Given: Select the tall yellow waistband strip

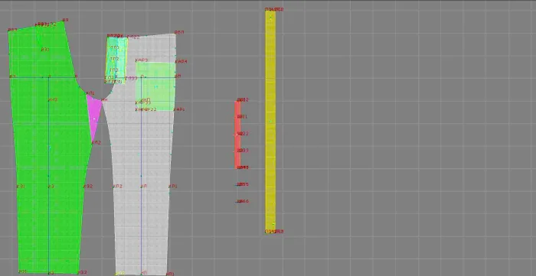Looking at the screenshot, I should click(270, 121).
